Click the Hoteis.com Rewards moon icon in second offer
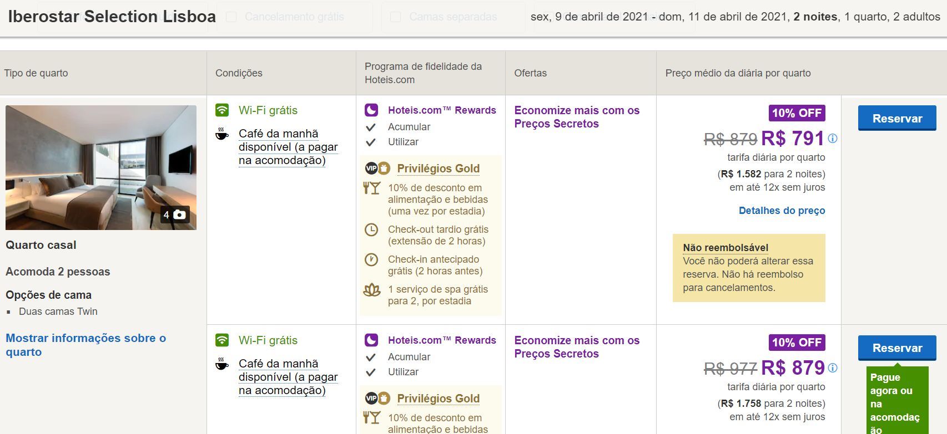Viewport: 947px width, 434px height. [371, 340]
